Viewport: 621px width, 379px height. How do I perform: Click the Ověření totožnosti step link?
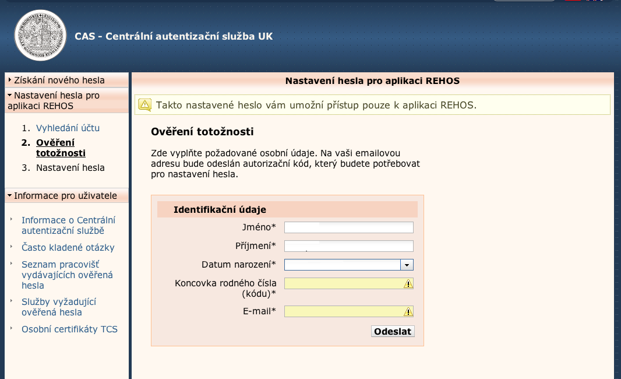point(61,148)
